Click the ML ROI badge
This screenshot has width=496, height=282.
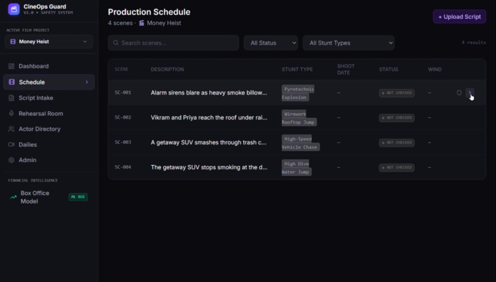pyautogui.click(x=78, y=197)
